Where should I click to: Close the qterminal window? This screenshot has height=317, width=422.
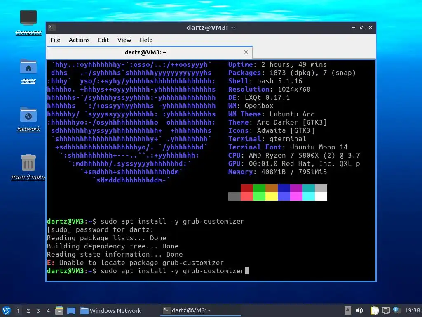coord(370,28)
